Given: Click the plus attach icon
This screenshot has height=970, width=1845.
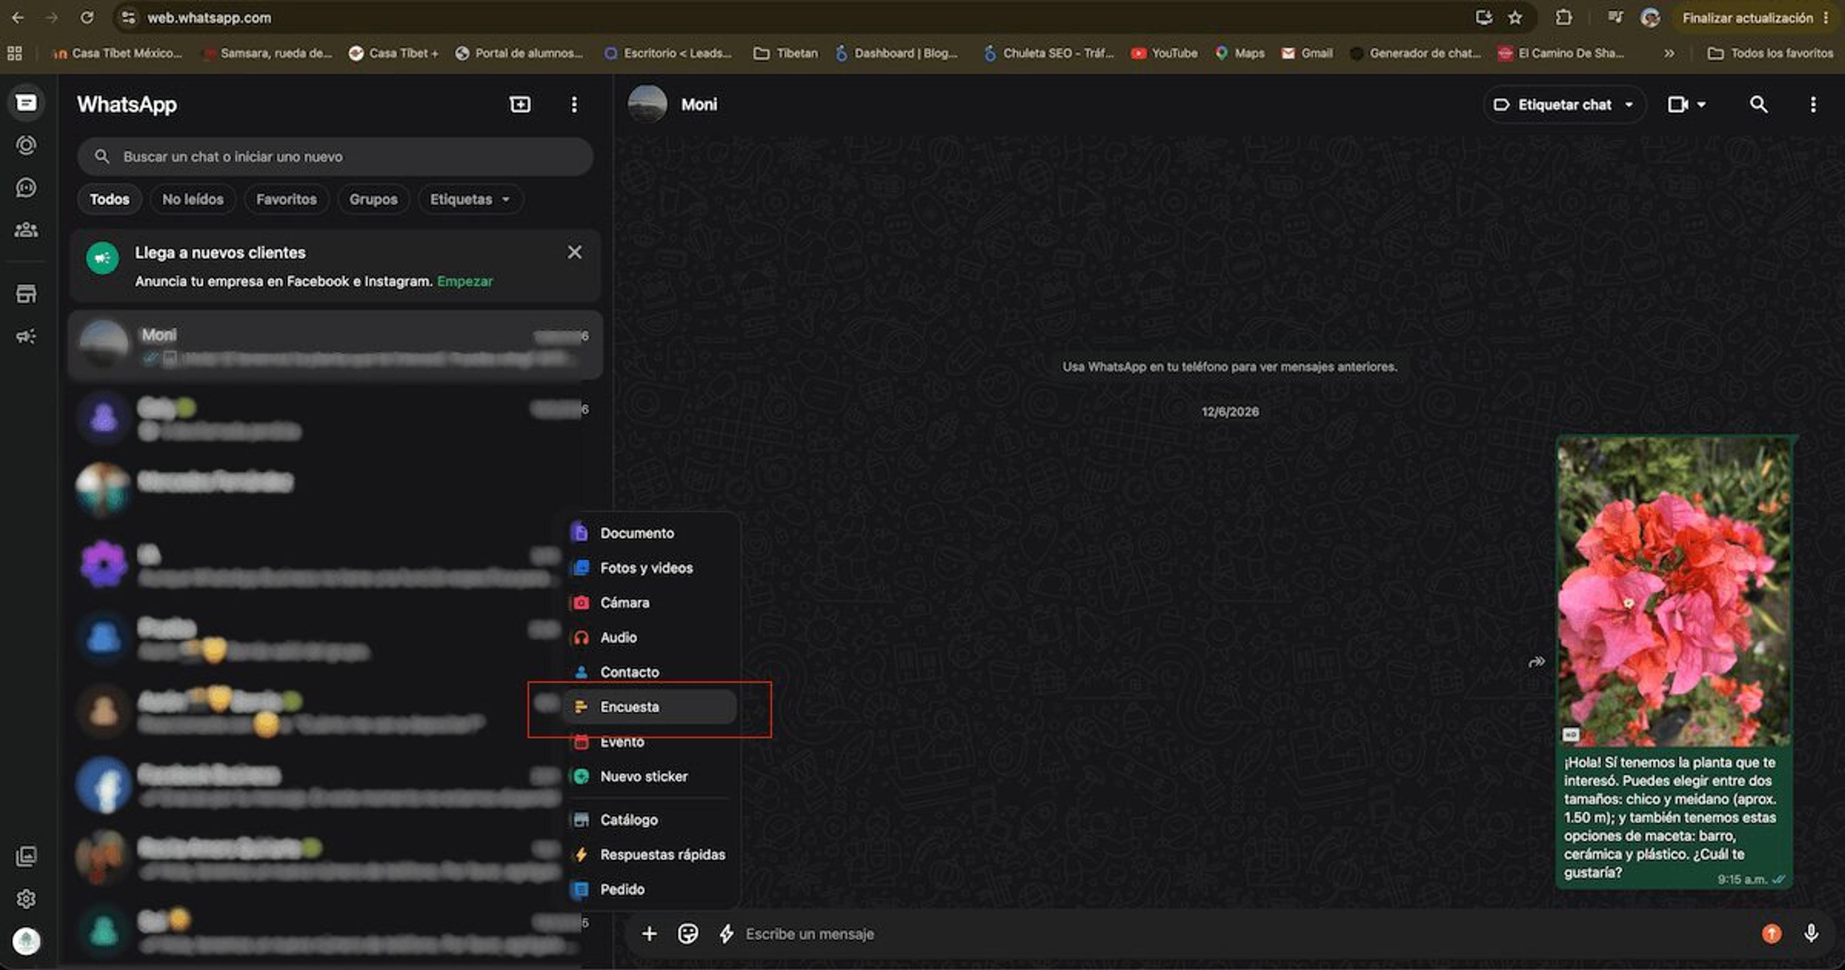Looking at the screenshot, I should pos(649,933).
